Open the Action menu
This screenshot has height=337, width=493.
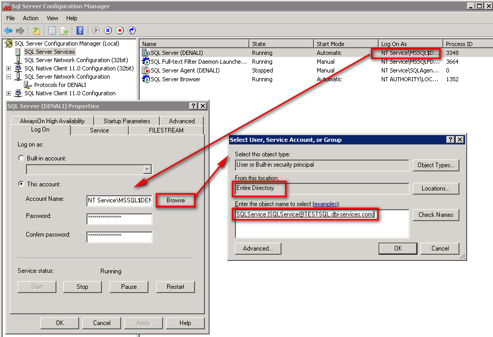[31, 18]
